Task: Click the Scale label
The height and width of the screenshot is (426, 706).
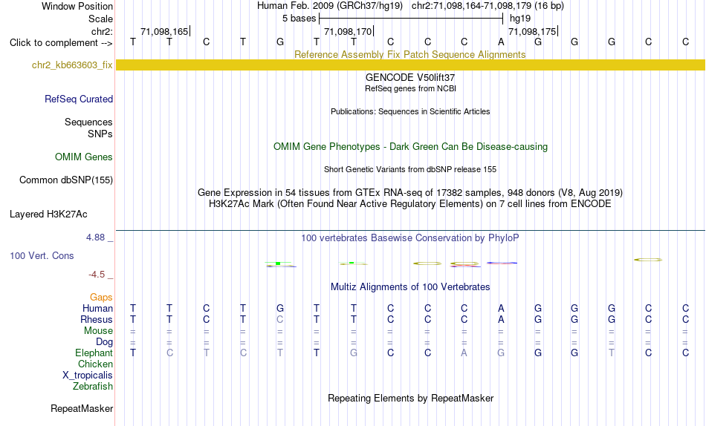Action: click(100, 19)
